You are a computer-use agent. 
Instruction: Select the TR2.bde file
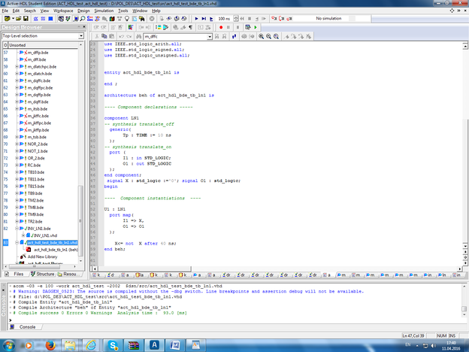(x=35, y=221)
